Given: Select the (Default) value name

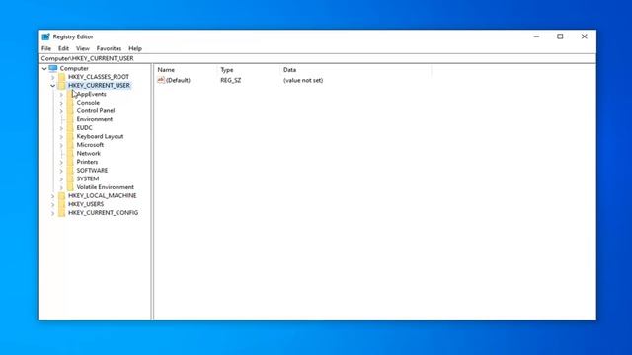Looking at the screenshot, I should point(178,80).
